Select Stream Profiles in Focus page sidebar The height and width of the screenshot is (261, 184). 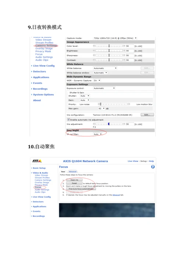[42, 178]
